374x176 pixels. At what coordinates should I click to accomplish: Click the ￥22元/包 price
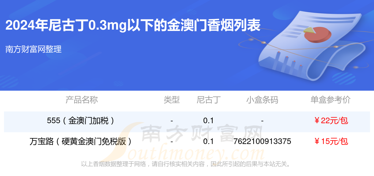(331, 121)
